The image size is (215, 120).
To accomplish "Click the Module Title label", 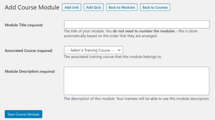I will [16, 25].
